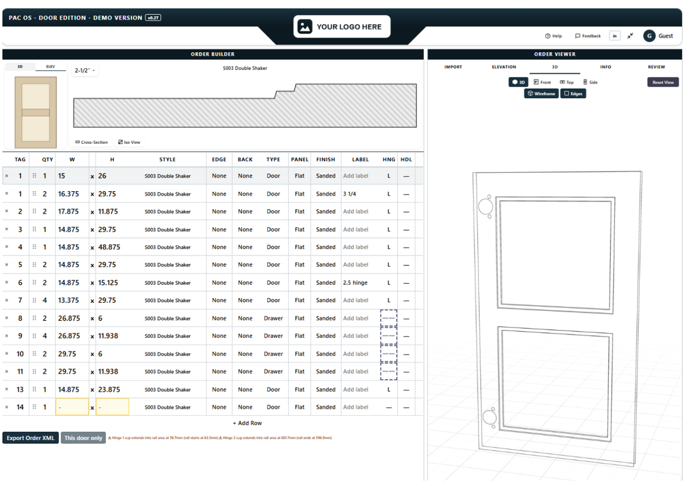Click the LinkedIn icon in header
The height and width of the screenshot is (489, 685).
(x=615, y=36)
